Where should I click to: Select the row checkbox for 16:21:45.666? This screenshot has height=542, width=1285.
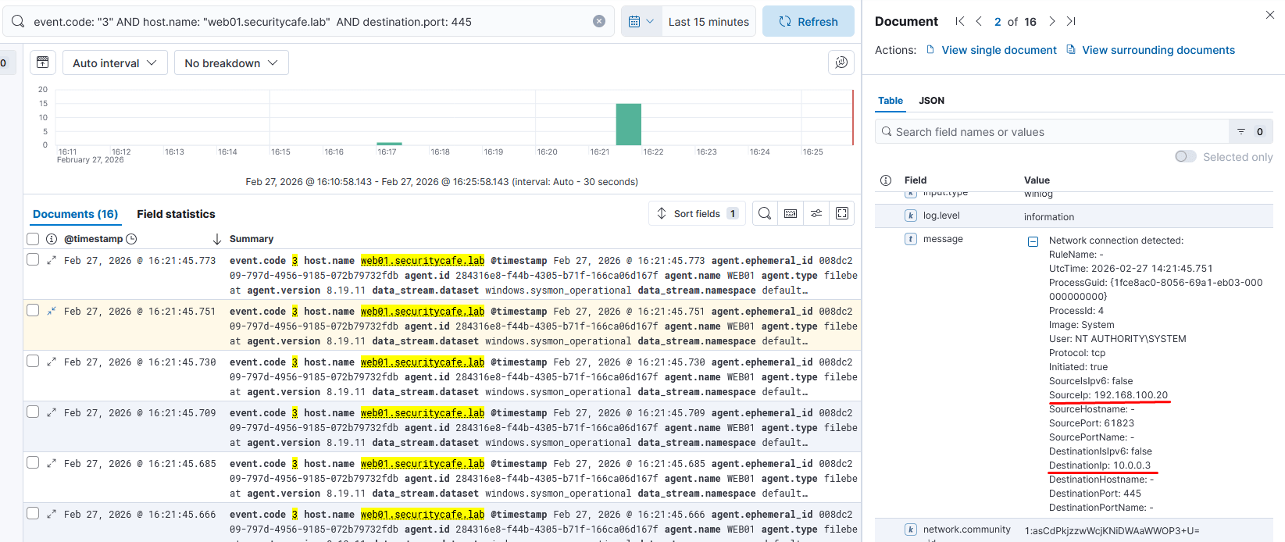33,513
